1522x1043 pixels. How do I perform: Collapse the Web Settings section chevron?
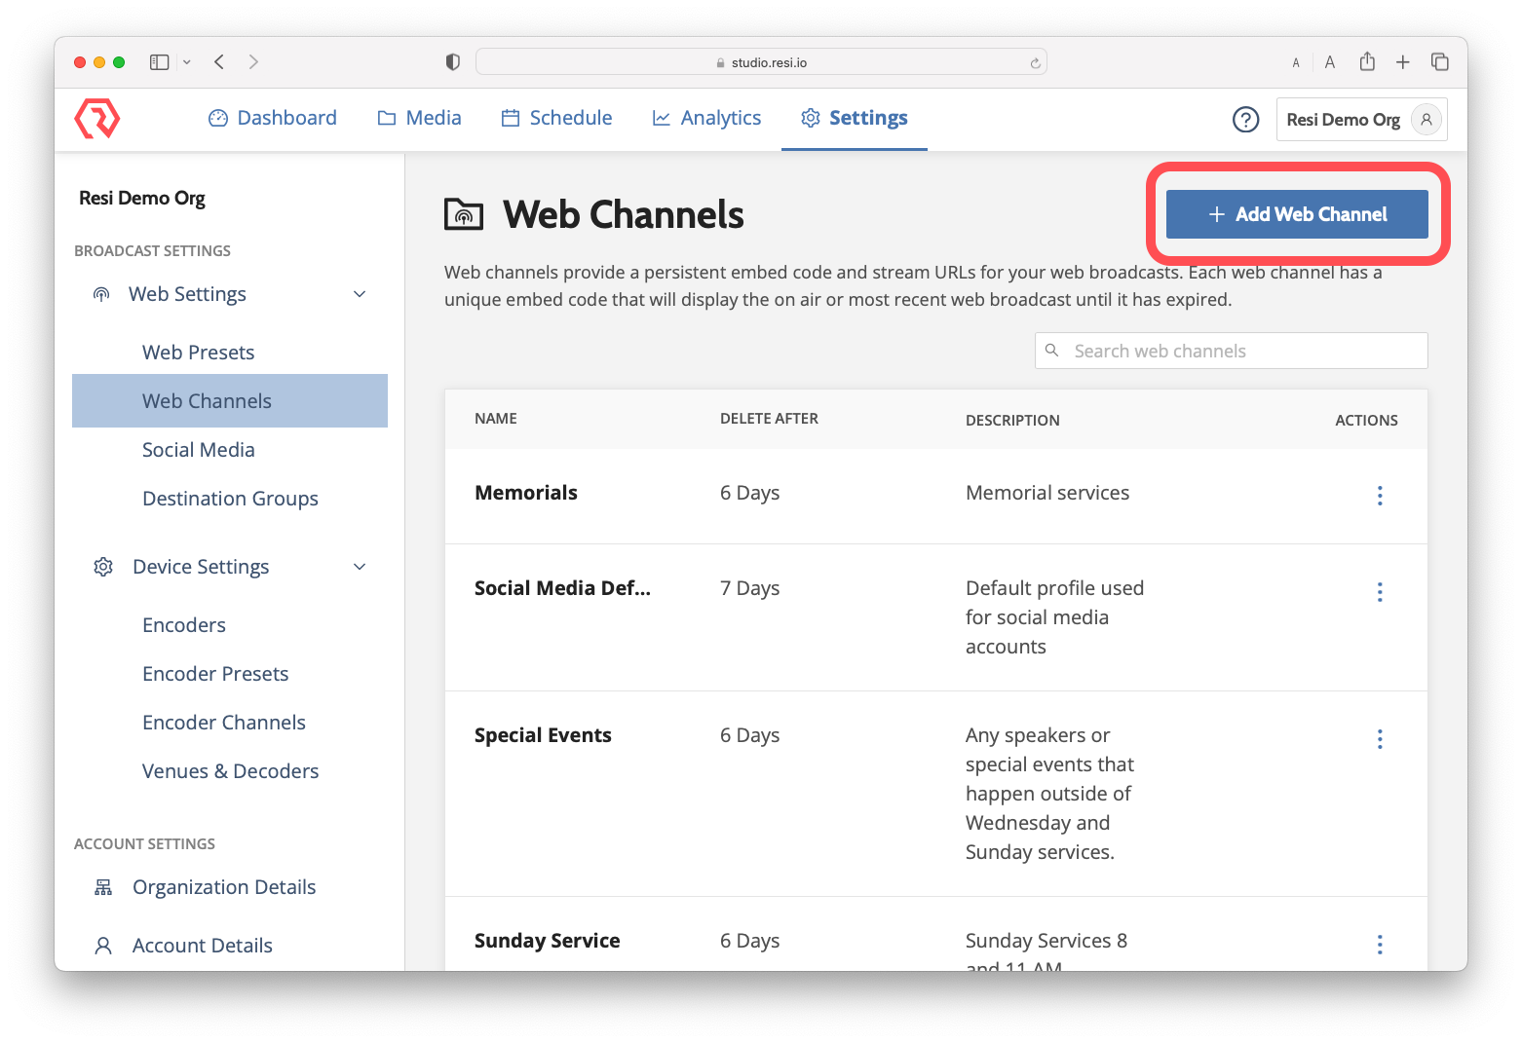click(360, 294)
